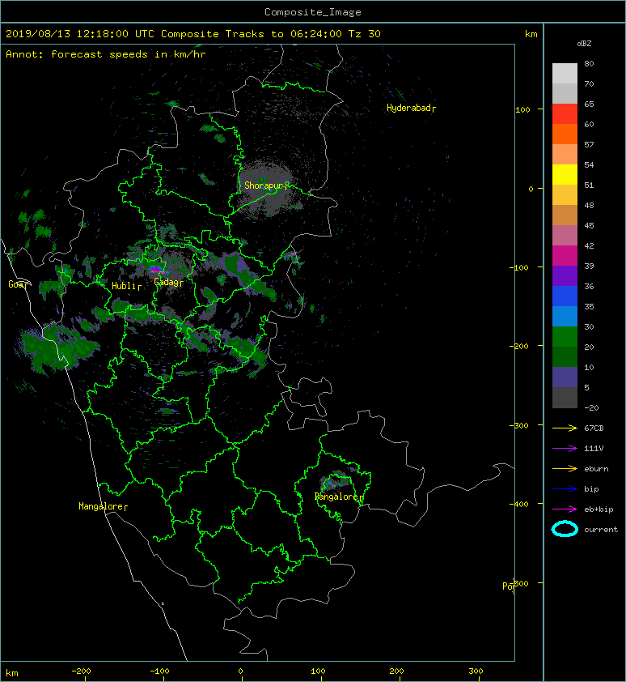Click the 'Annot: forecast speeds in km/hr' line
The height and width of the screenshot is (682, 626).
coord(106,54)
